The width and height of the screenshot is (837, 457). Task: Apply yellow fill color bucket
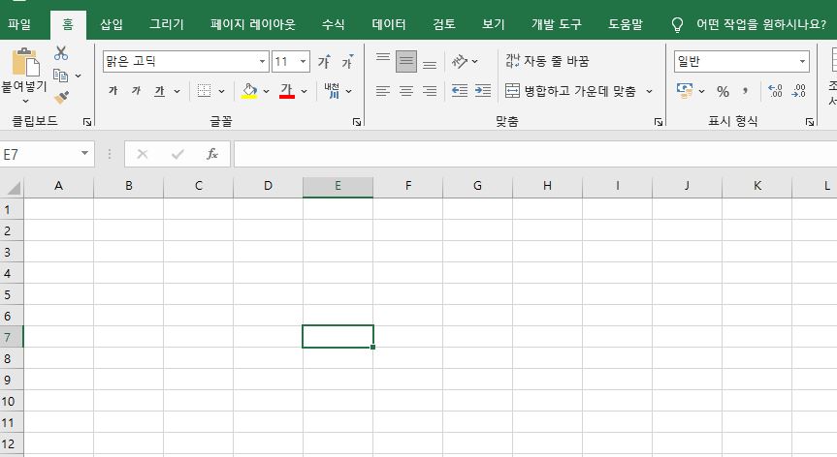tap(249, 91)
